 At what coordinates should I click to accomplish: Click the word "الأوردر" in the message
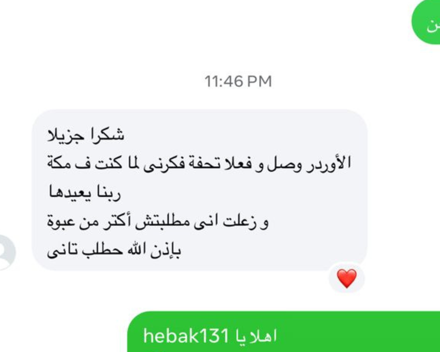point(328,164)
